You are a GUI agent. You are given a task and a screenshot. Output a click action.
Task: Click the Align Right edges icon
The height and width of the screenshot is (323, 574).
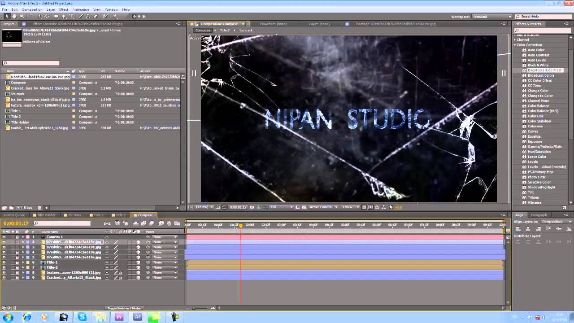pos(538,229)
